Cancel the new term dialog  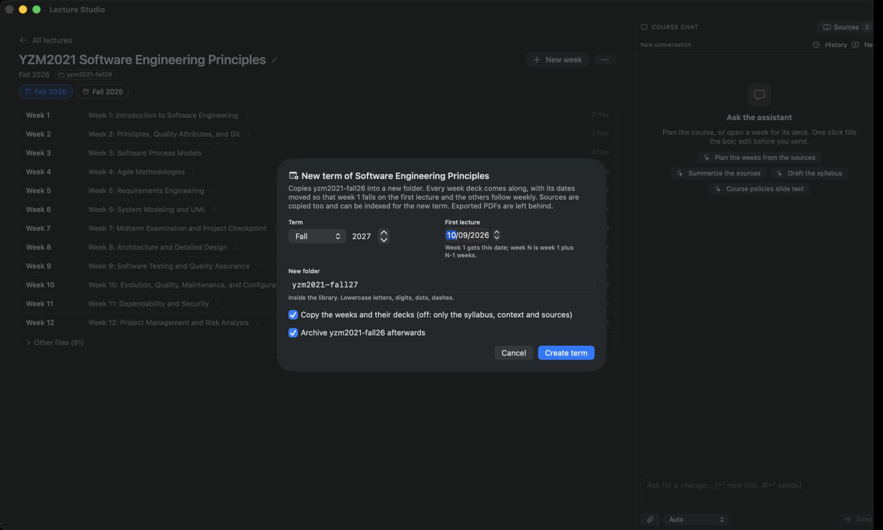tap(513, 353)
